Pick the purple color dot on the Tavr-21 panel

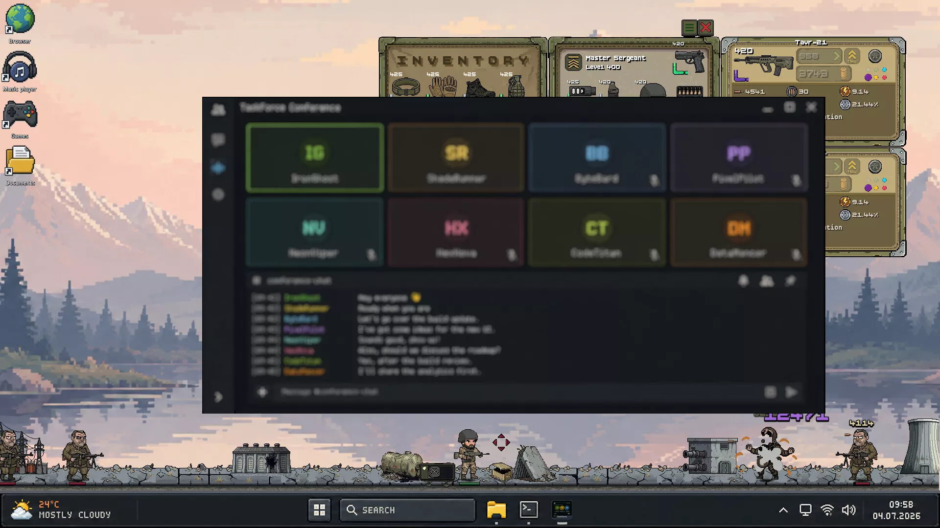click(x=868, y=77)
